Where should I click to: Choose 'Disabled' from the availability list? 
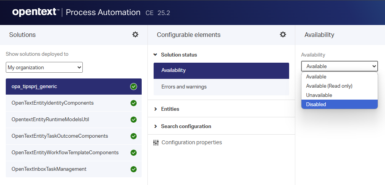click(316, 104)
